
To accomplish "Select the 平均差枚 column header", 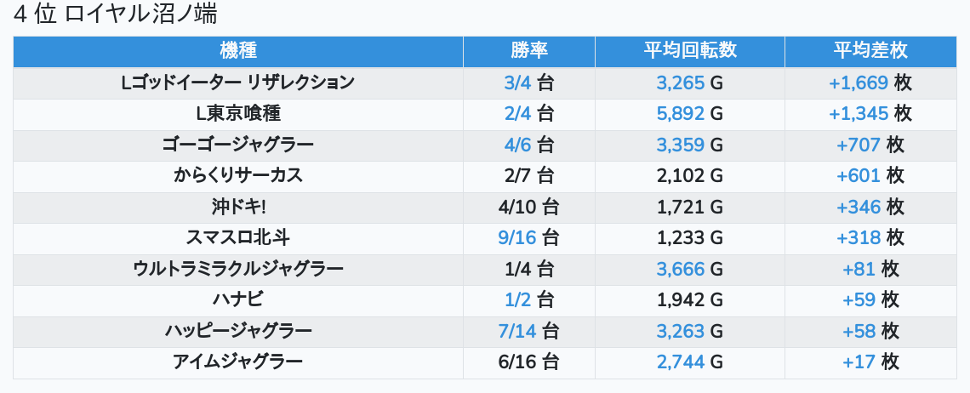I will pos(870,51).
